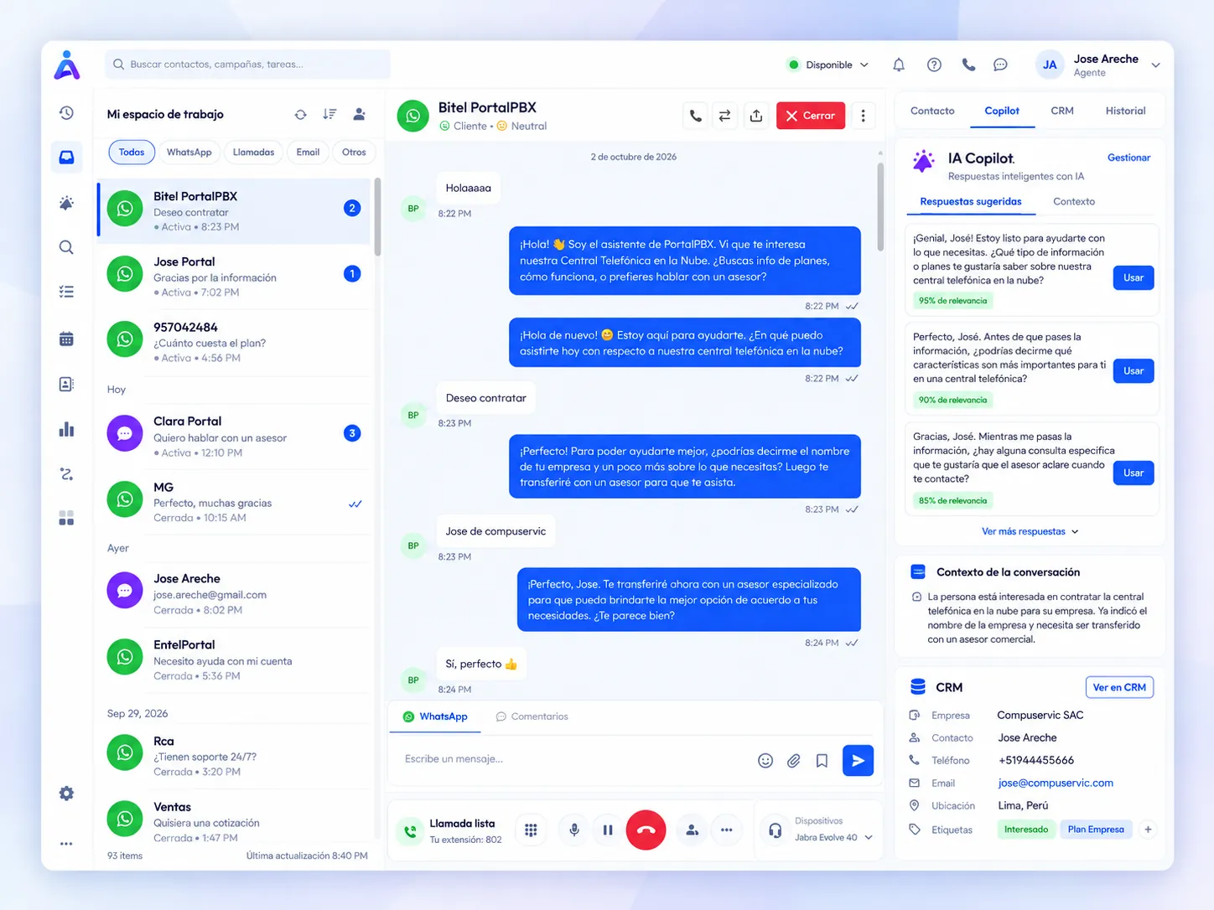Expand Ver más respuestas

[1030, 531]
